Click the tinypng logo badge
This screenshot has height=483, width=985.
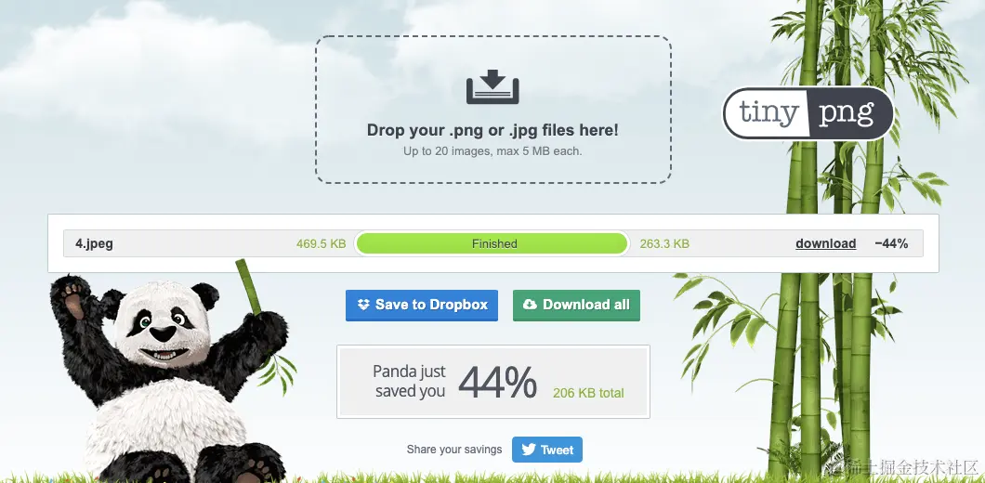808,113
